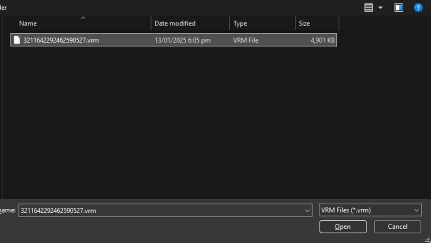Sort by the Date modified column header

point(175,24)
